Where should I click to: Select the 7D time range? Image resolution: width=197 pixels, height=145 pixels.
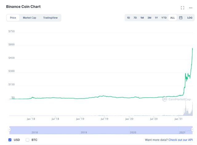[135, 18]
